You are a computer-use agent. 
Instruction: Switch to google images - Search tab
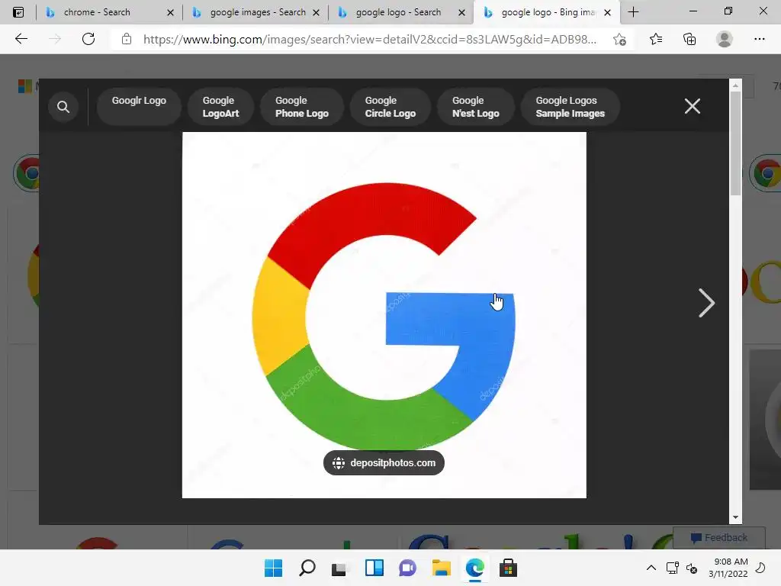point(258,12)
